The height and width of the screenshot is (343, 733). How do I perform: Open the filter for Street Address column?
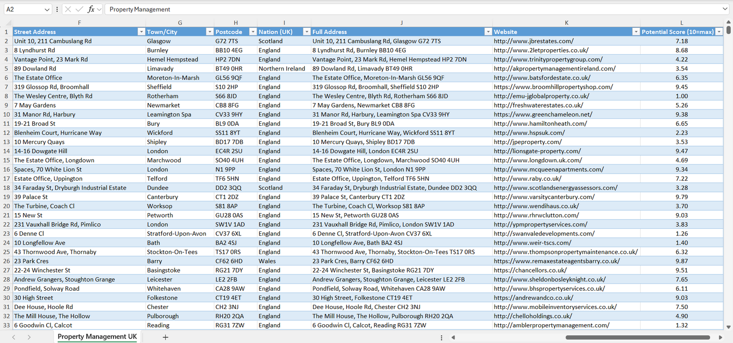[141, 31]
